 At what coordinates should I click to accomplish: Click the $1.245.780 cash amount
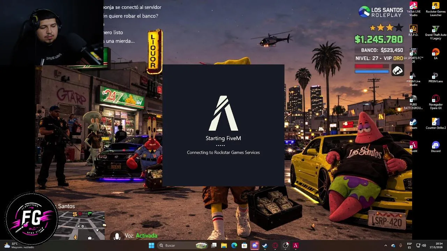tap(379, 39)
